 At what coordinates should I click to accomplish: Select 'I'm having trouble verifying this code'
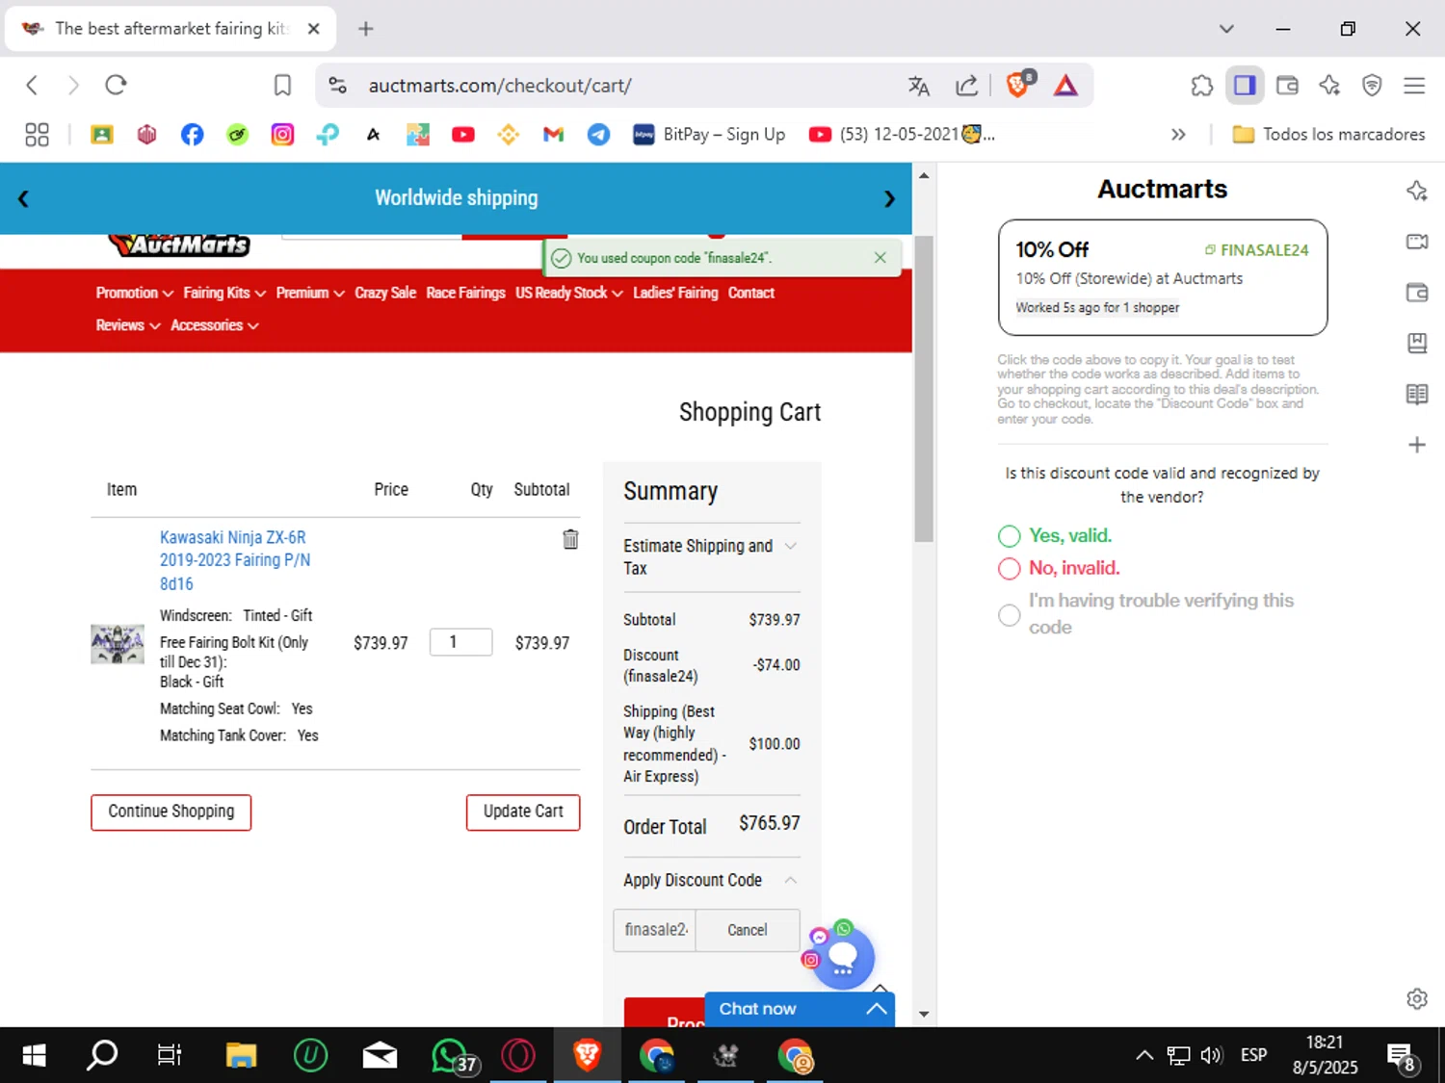coord(1009,615)
